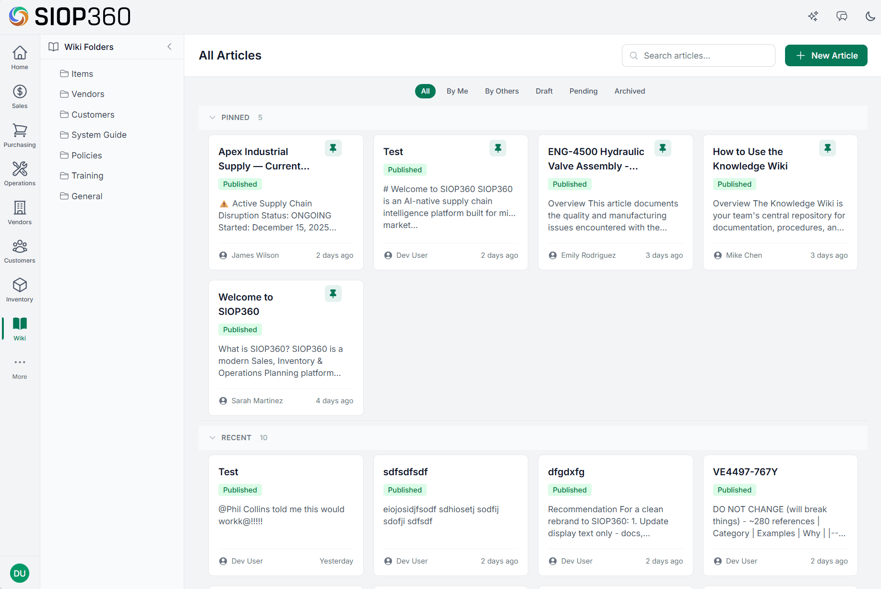Viewport: 881px width, 589px height.
Task: Collapse the RECENT section chevron
Action: click(213, 437)
